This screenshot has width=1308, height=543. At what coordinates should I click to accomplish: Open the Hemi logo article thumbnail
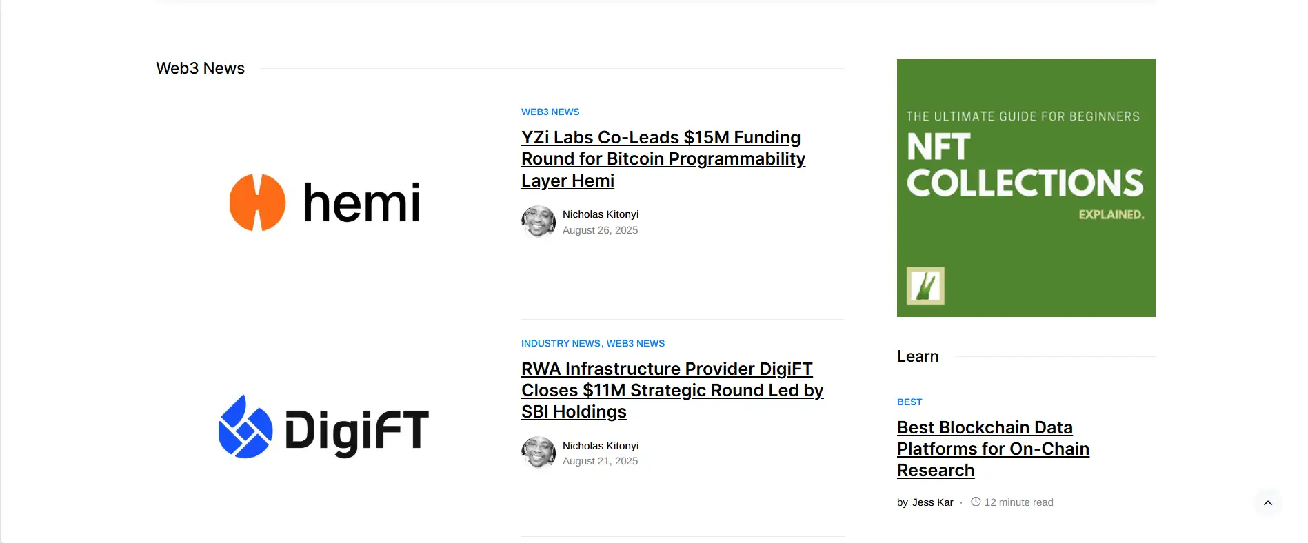[325, 203]
